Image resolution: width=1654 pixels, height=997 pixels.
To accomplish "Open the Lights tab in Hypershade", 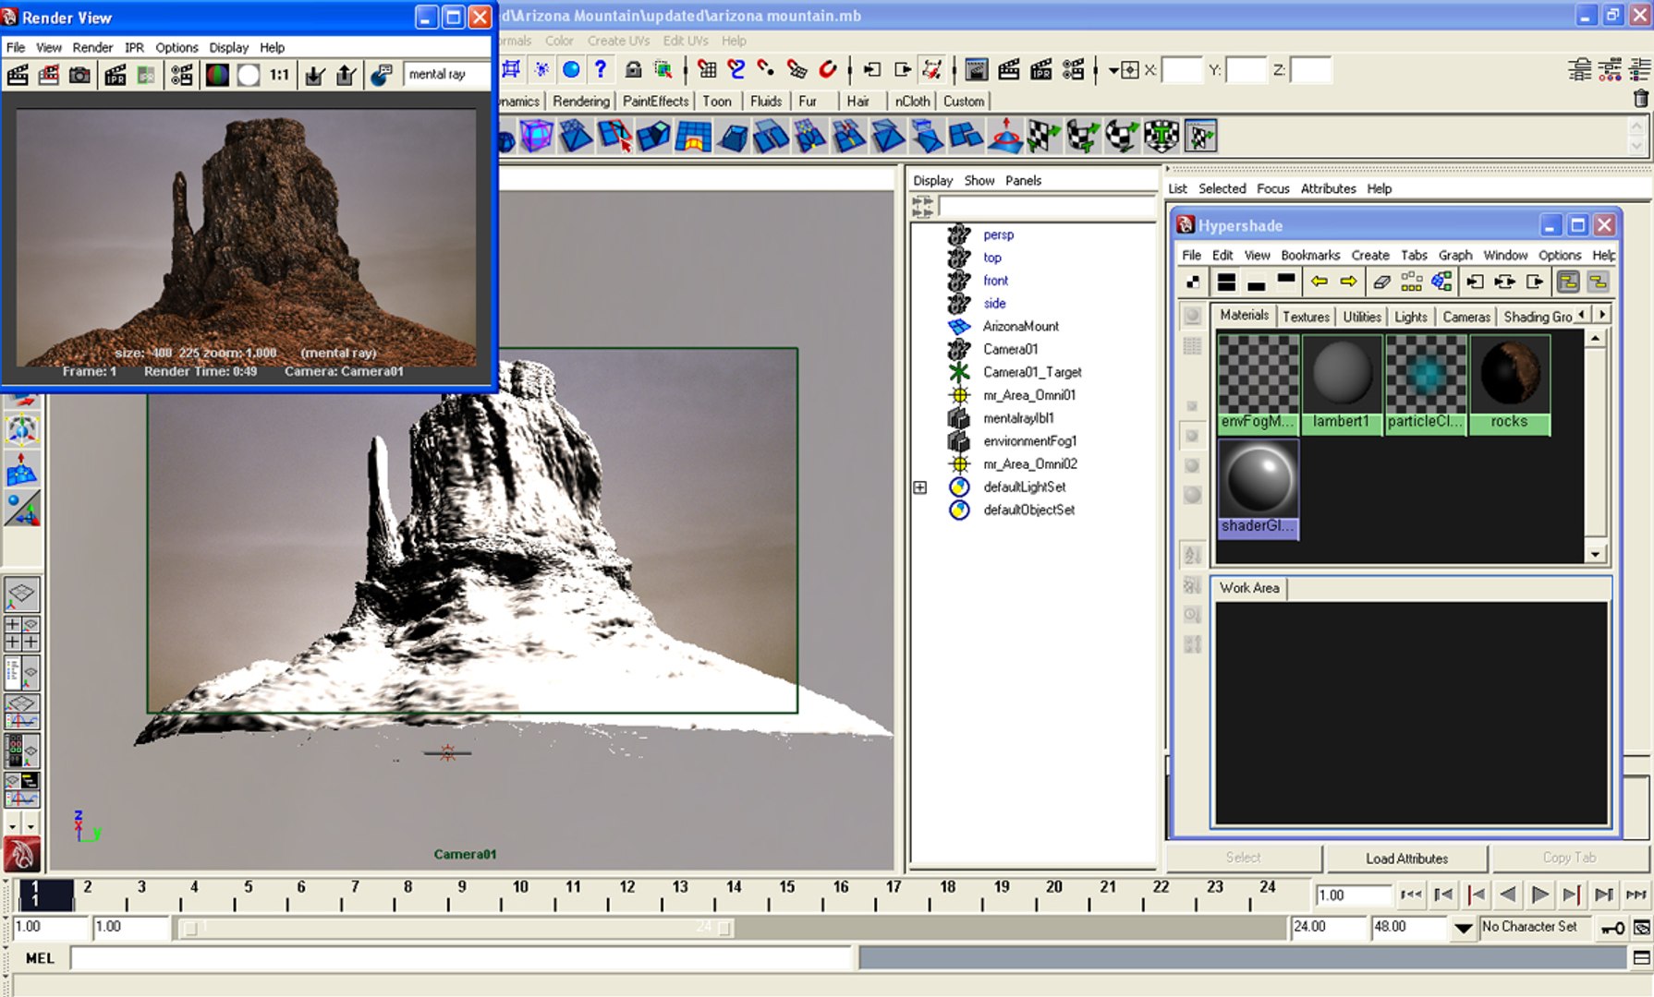I will [1411, 317].
